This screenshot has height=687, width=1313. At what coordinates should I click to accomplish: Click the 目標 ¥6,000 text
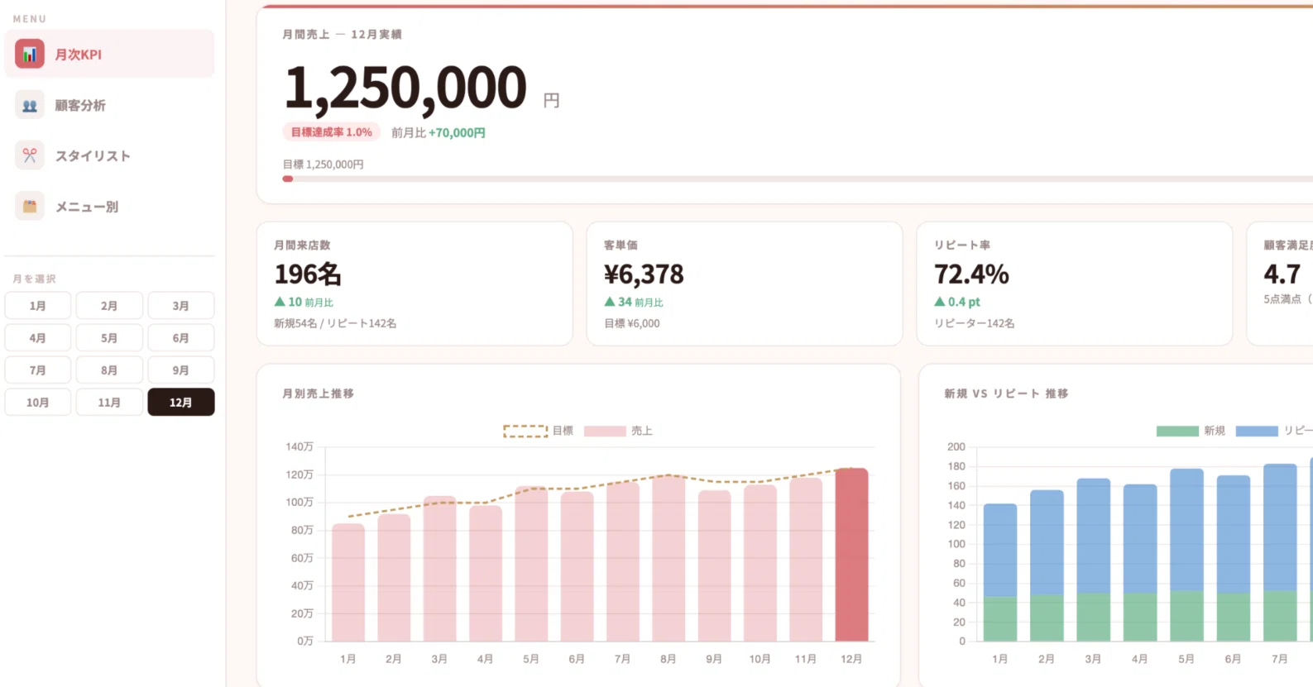pyautogui.click(x=632, y=323)
